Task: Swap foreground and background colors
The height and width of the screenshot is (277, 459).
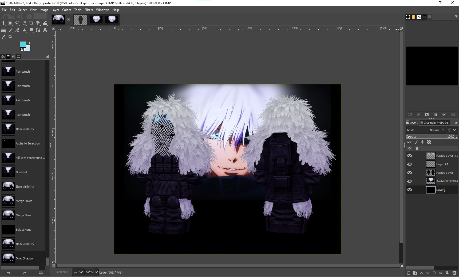Action: (29, 43)
